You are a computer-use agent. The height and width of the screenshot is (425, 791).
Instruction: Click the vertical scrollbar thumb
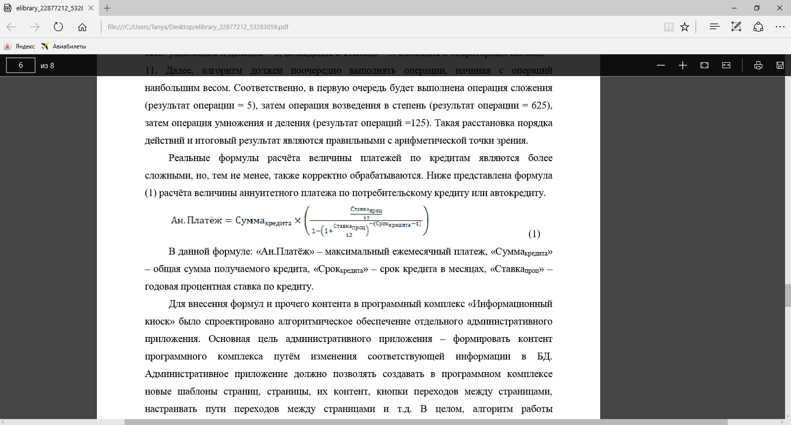(788, 296)
